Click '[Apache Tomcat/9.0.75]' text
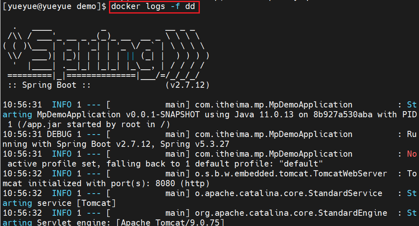 [170, 222]
